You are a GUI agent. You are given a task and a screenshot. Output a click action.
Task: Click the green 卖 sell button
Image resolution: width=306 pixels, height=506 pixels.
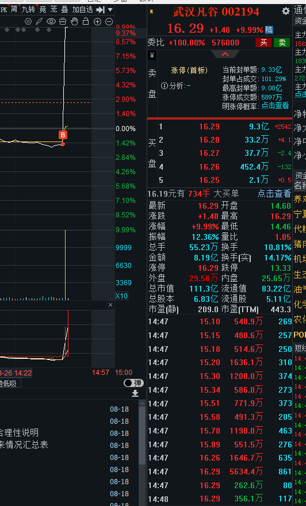[282, 43]
